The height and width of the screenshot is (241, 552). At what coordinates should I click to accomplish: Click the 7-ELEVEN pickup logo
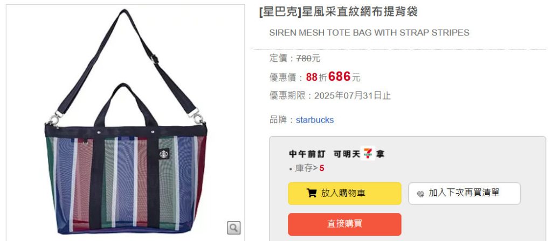click(368, 153)
